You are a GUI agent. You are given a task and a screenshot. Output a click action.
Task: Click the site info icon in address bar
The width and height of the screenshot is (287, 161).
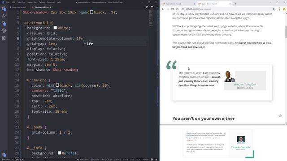click(x=183, y=9)
